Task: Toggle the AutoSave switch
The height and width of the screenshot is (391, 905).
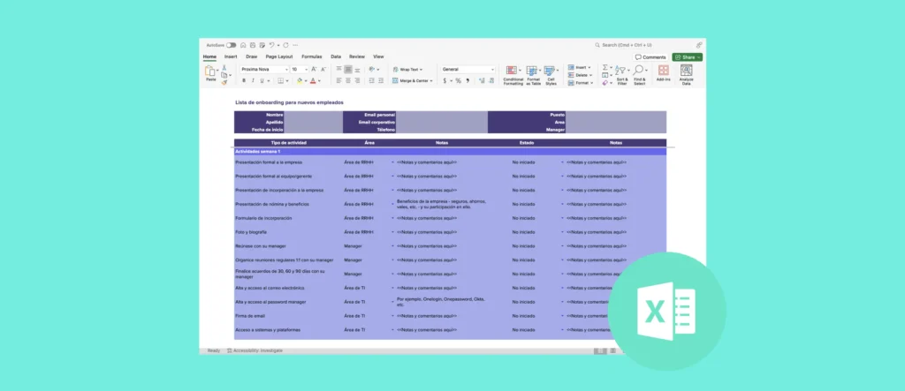Action: pos(231,45)
